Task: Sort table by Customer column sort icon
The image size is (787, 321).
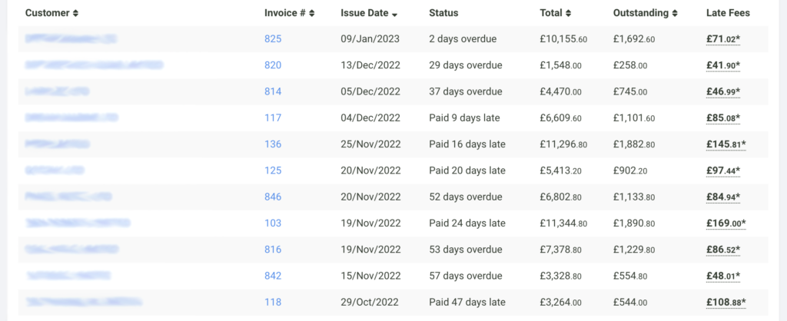Action: [75, 13]
